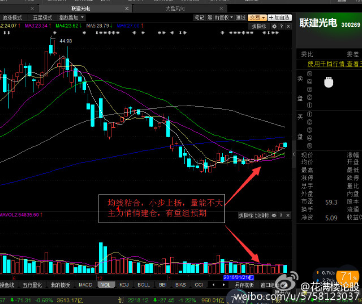362x304 pixels.
Task: Expand the 指数叠加 overlay dropdown
Action: (72, 18)
